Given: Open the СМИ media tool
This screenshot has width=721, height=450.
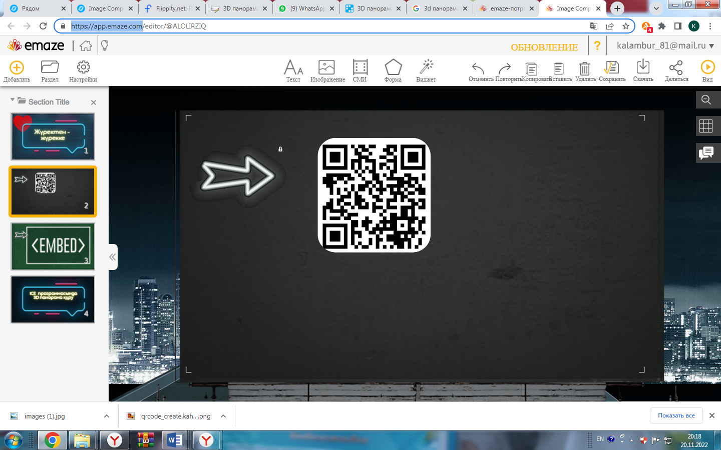Looking at the screenshot, I should click(x=360, y=67).
